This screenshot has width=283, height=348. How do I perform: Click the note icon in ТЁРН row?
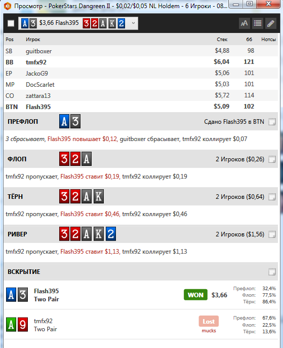(x=272, y=197)
